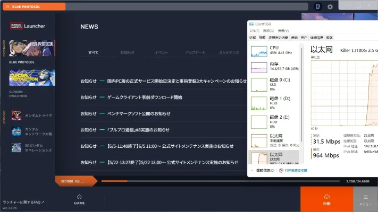Switch to the メンテナンス news tab

click(229, 52)
